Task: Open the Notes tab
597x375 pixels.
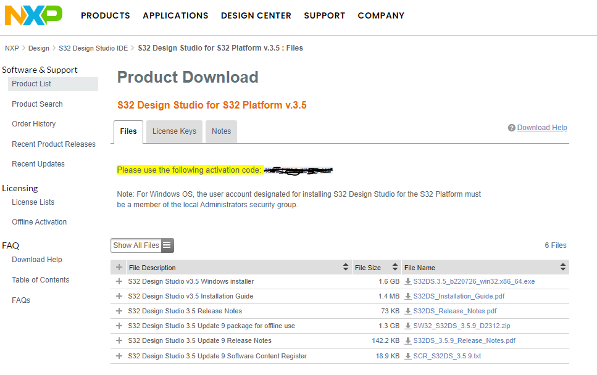Action: pyautogui.click(x=221, y=131)
